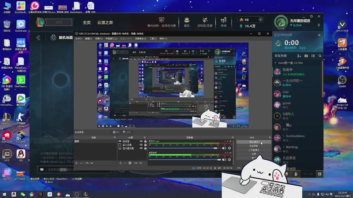Toggle visibility of the second OBS source
Screen dimensions: 353x198
141,145
